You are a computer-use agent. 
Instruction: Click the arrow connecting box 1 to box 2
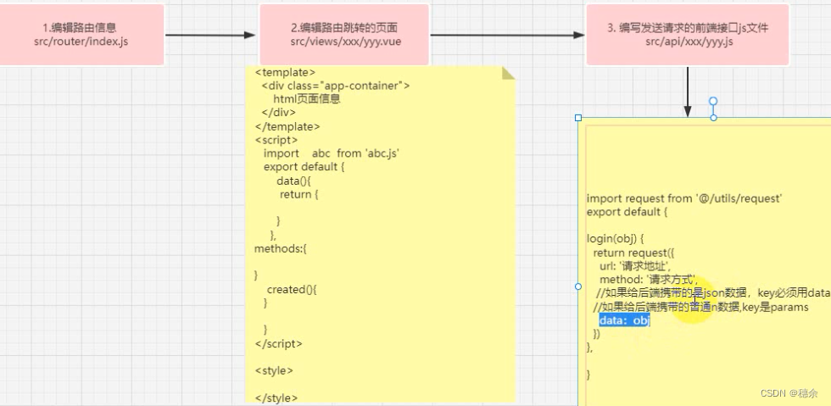(x=210, y=35)
